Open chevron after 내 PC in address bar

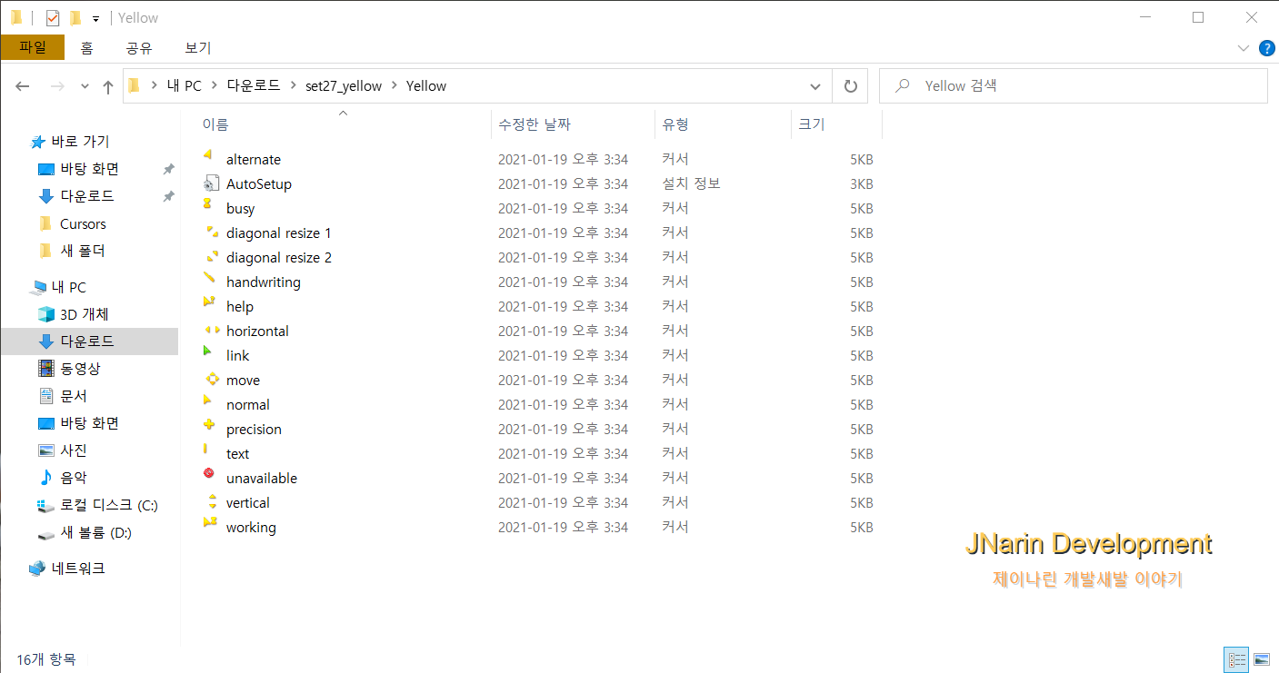click(x=215, y=86)
